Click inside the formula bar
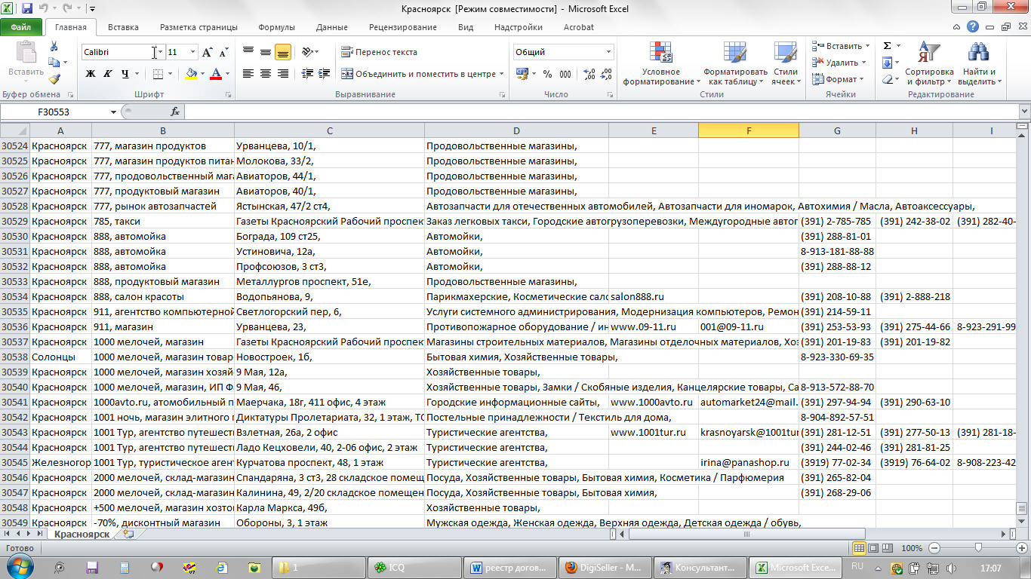The image size is (1031, 579). tap(600, 112)
